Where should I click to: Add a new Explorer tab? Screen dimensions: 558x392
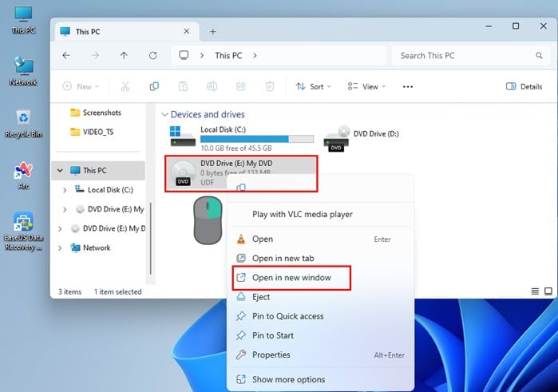[x=213, y=32]
